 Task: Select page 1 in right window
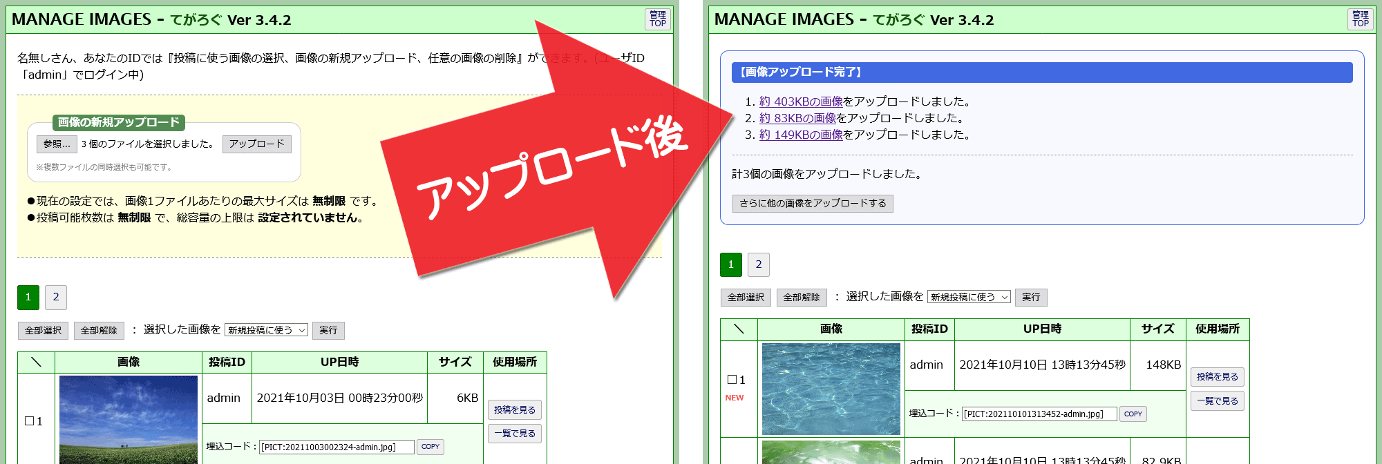click(731, 264)
